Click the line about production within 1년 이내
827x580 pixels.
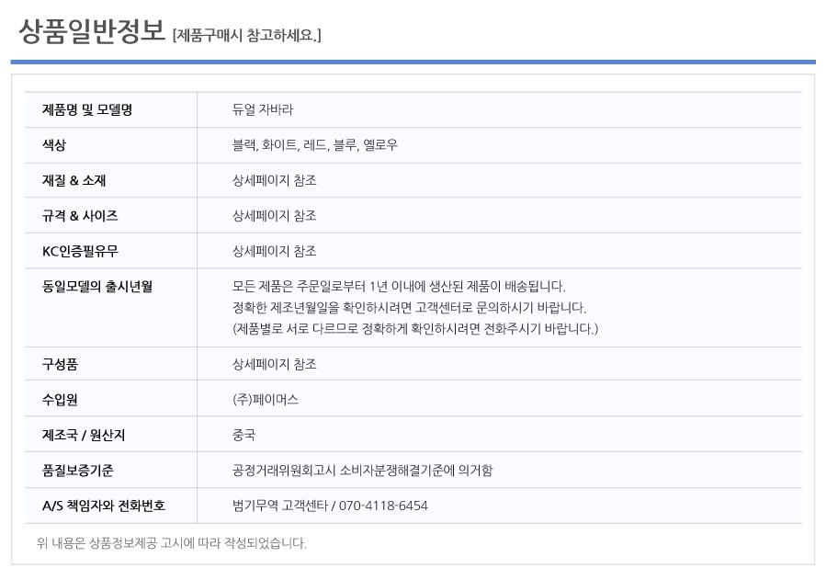click(x=399, y=287)
